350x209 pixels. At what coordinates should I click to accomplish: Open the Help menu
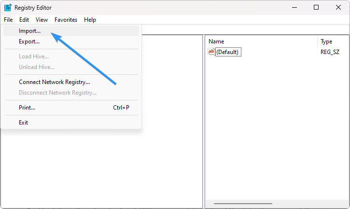click(x=90, y=20)
